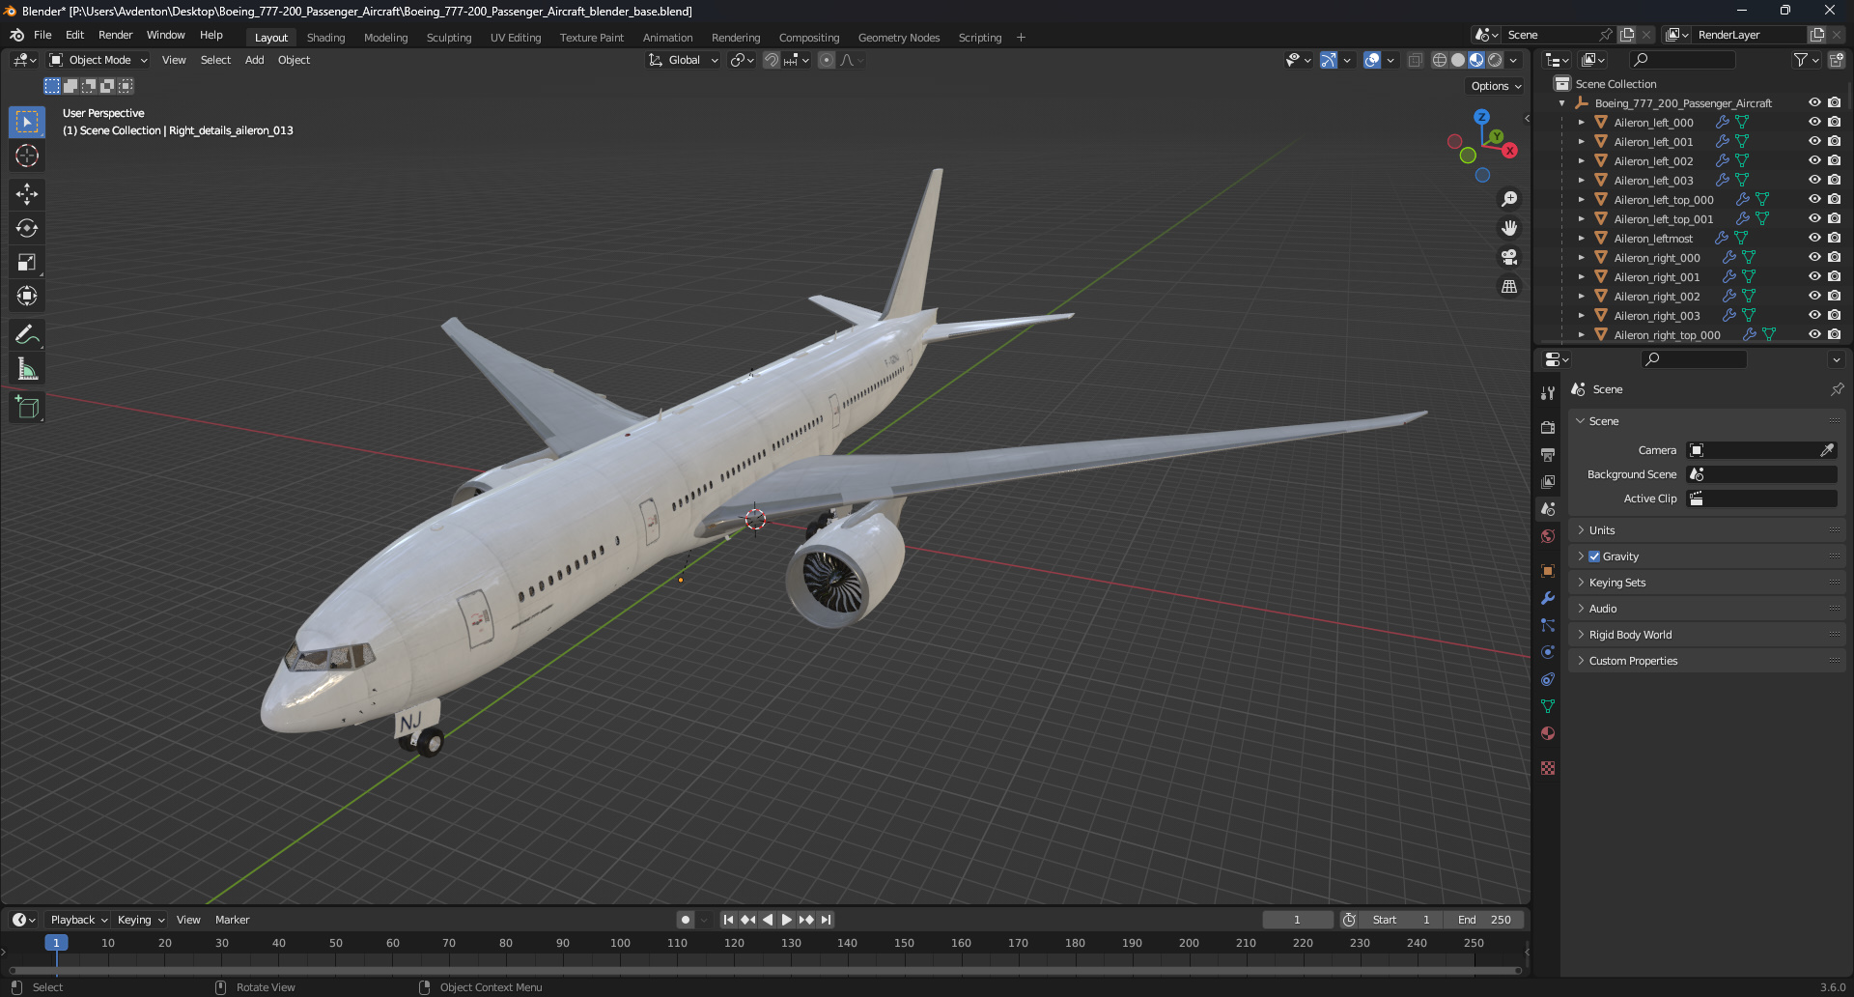The height and width of the screenshot is (997, 1854).
Task: Open Global transform orientation dropdown
Action: point(683,60)
